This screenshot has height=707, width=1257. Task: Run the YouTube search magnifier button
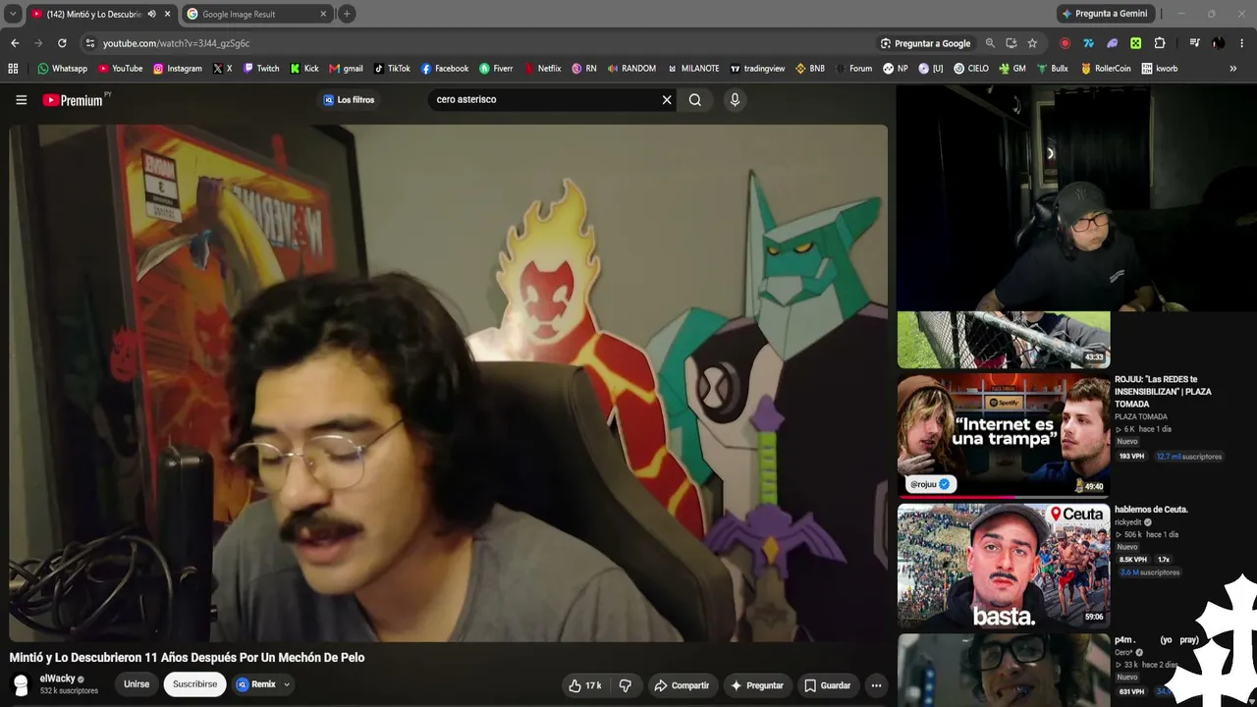pyautogui.click(x=695, y=99)
